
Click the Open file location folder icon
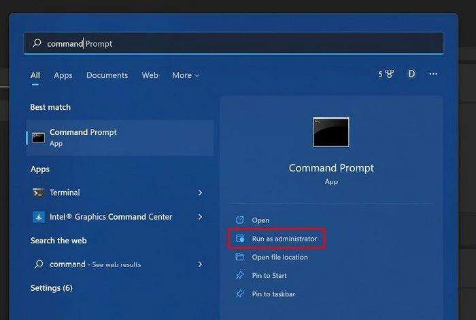(x=240, y=257)
